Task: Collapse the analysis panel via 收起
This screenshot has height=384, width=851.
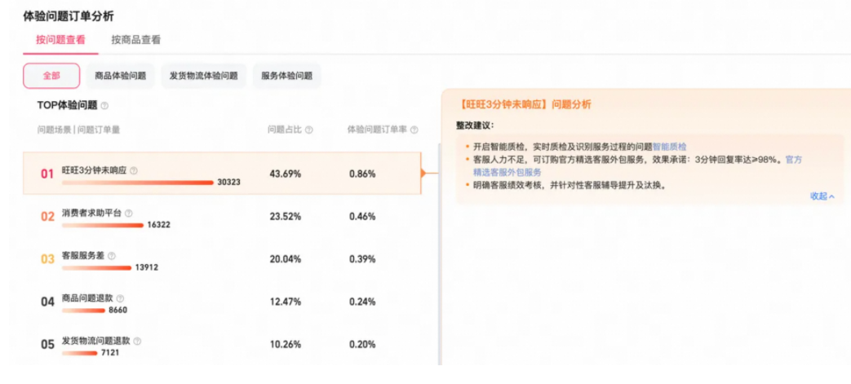Action: 822,196
